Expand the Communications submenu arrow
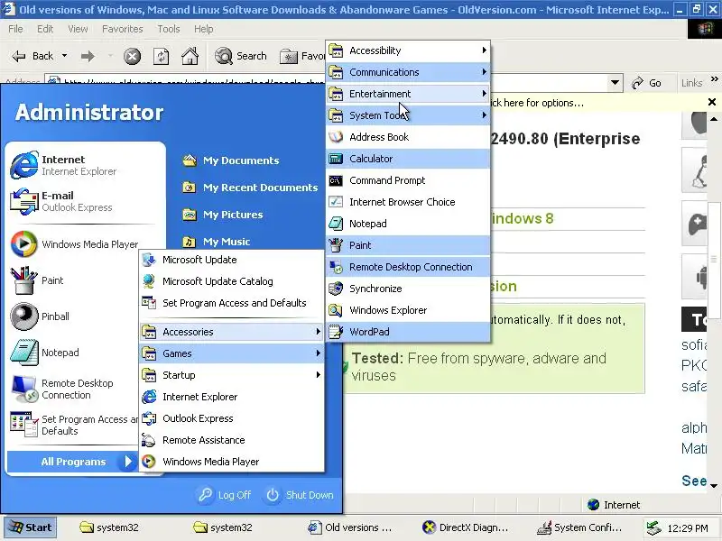The width and height of the screenshot is (722, 541). click(484, 72)
